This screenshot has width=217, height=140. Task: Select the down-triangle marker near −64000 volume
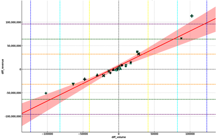(73, 84)
